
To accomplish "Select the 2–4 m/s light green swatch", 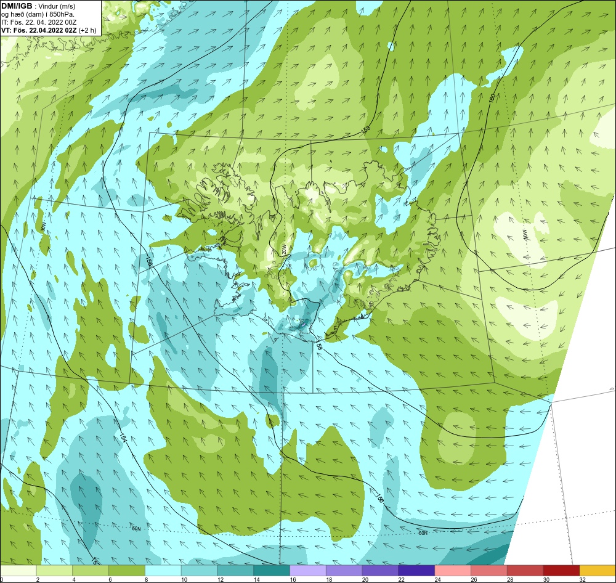I will coord(54,571).
